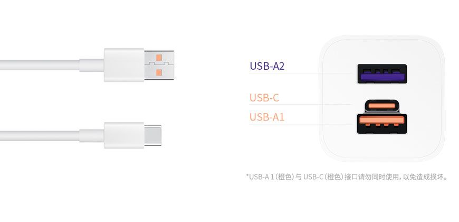Click the footnote warning text below charger
The height and width of the screenshot is (222, 459).
click(x=347, y=177)
